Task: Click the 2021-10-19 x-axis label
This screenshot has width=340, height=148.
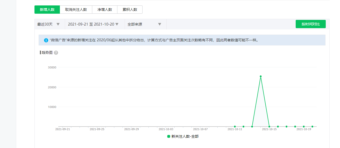Action: click(x=304, y=129)
